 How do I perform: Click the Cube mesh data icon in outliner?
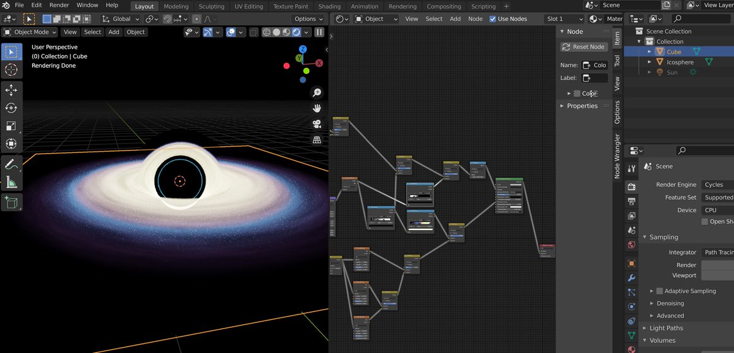696,52
